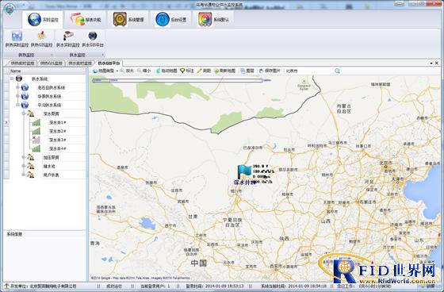Expand the 华源供水系统 node
Viewport: 444px width, 292px height.
[17, 96]
